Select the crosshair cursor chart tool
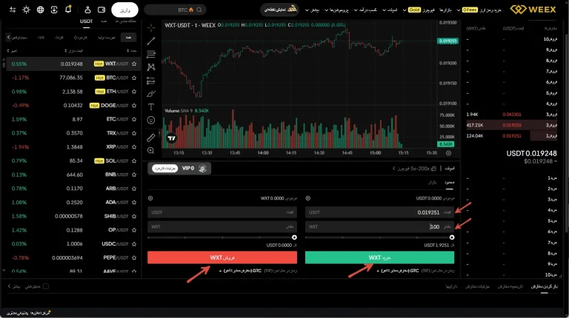This screenshot has width=569, height=318. [x=151, y=27]
